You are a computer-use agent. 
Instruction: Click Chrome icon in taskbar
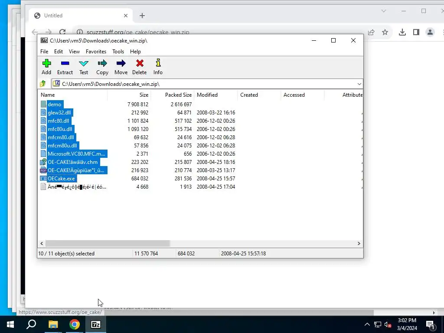[75, 324]
